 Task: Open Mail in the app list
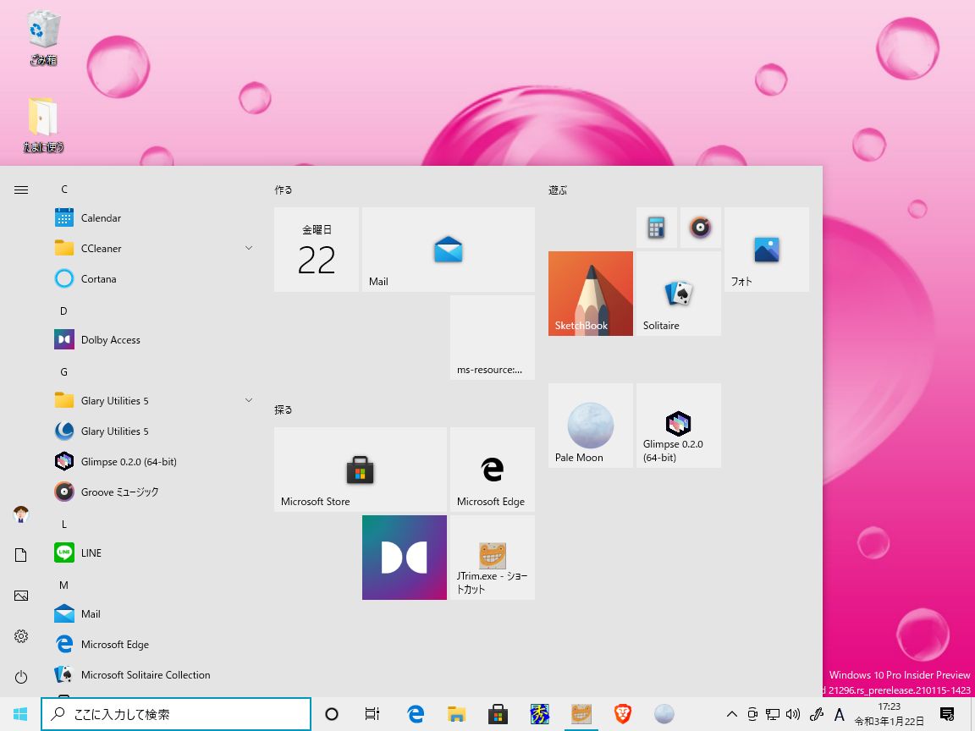pyautogui.click(x=152, y=613)
